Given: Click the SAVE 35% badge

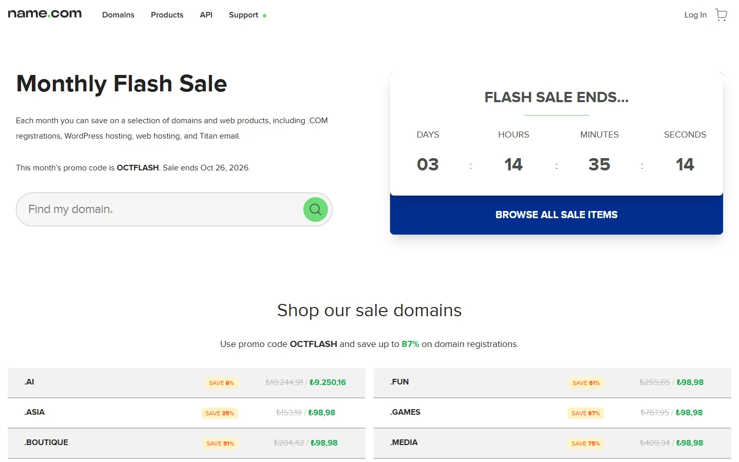Looking at the screenshot, I should [220, 413].
